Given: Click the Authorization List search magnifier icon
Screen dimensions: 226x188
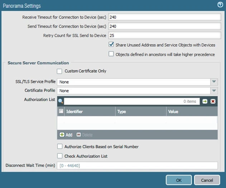Looking at the screenshot, I should 61,101.
